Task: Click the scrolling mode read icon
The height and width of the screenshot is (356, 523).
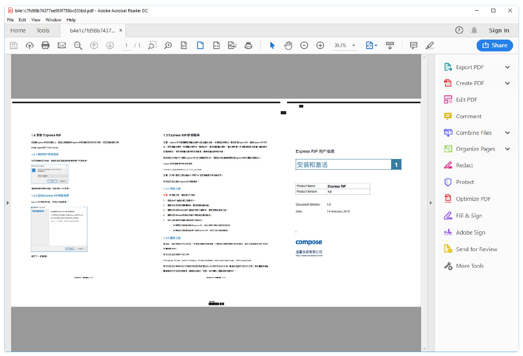Action: pos(390,45)
